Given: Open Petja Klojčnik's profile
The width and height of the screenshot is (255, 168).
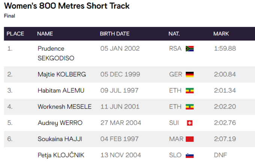Looking at the screenshot, I should click(x=61, y=155).
